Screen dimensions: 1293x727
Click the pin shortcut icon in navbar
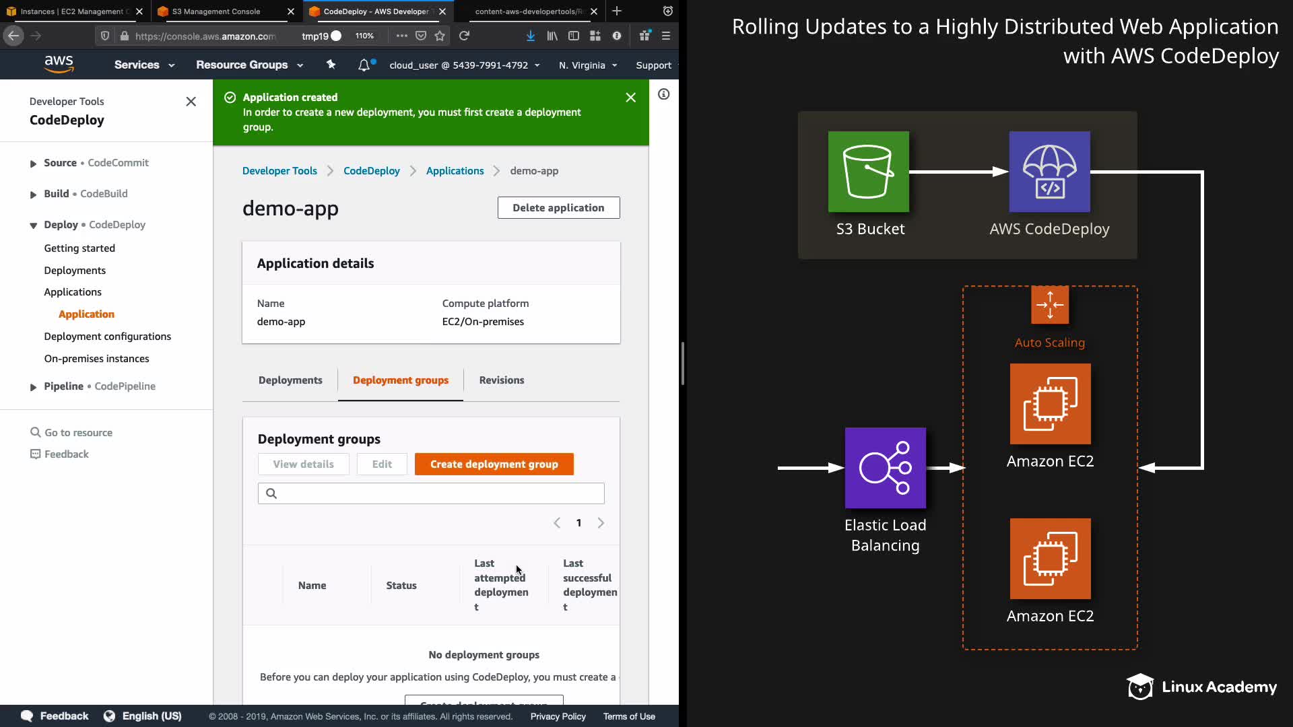[331, 65]
